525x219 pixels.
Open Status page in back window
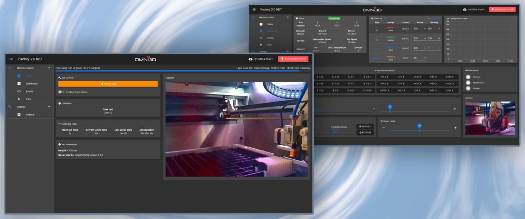pyautogui.click(x=270, y=24)
